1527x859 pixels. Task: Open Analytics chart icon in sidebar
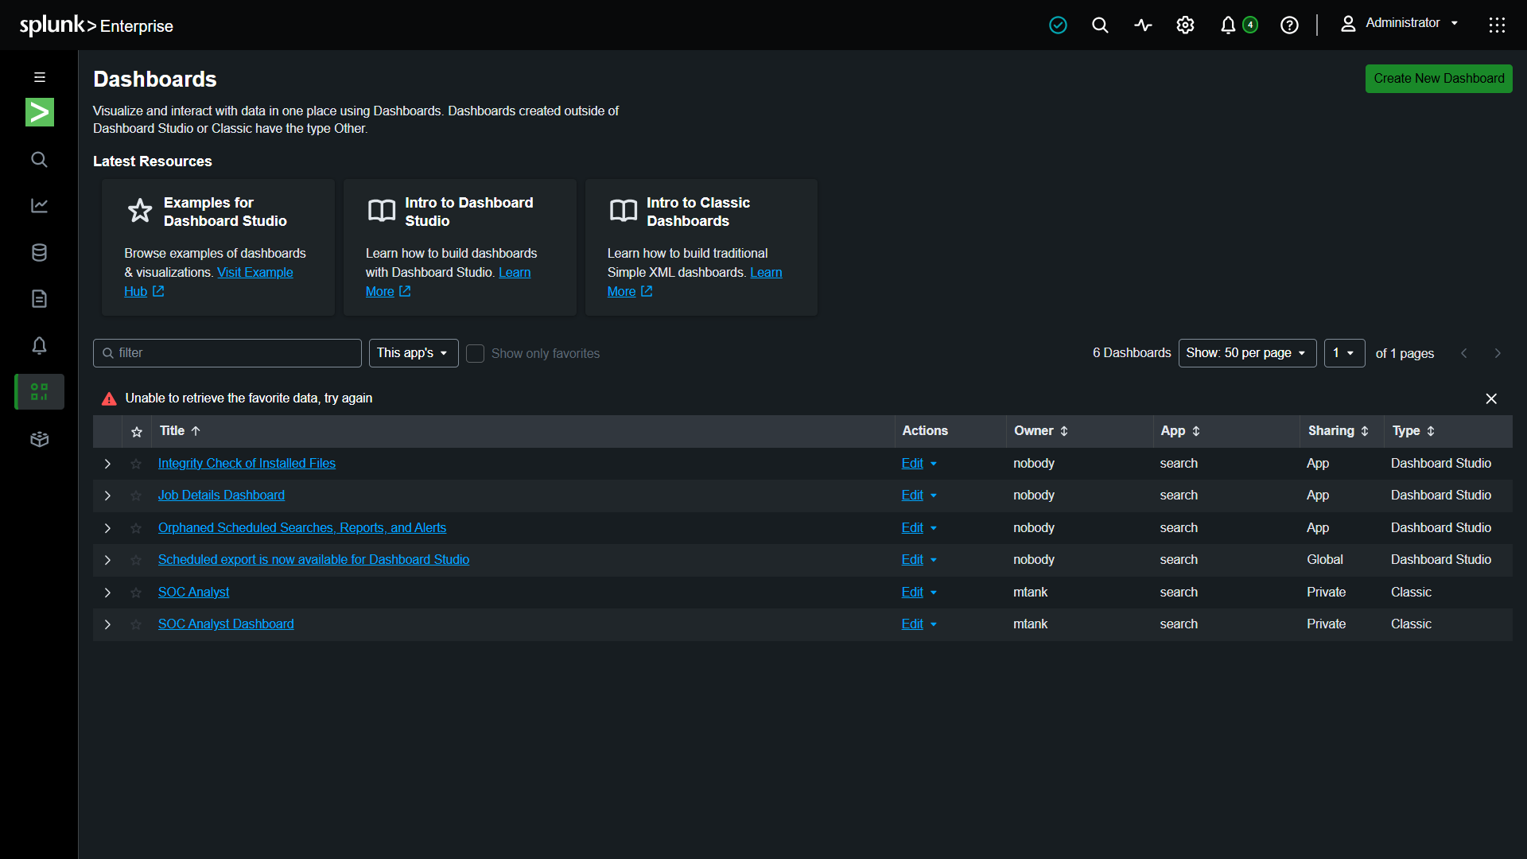tap(39, 205)
